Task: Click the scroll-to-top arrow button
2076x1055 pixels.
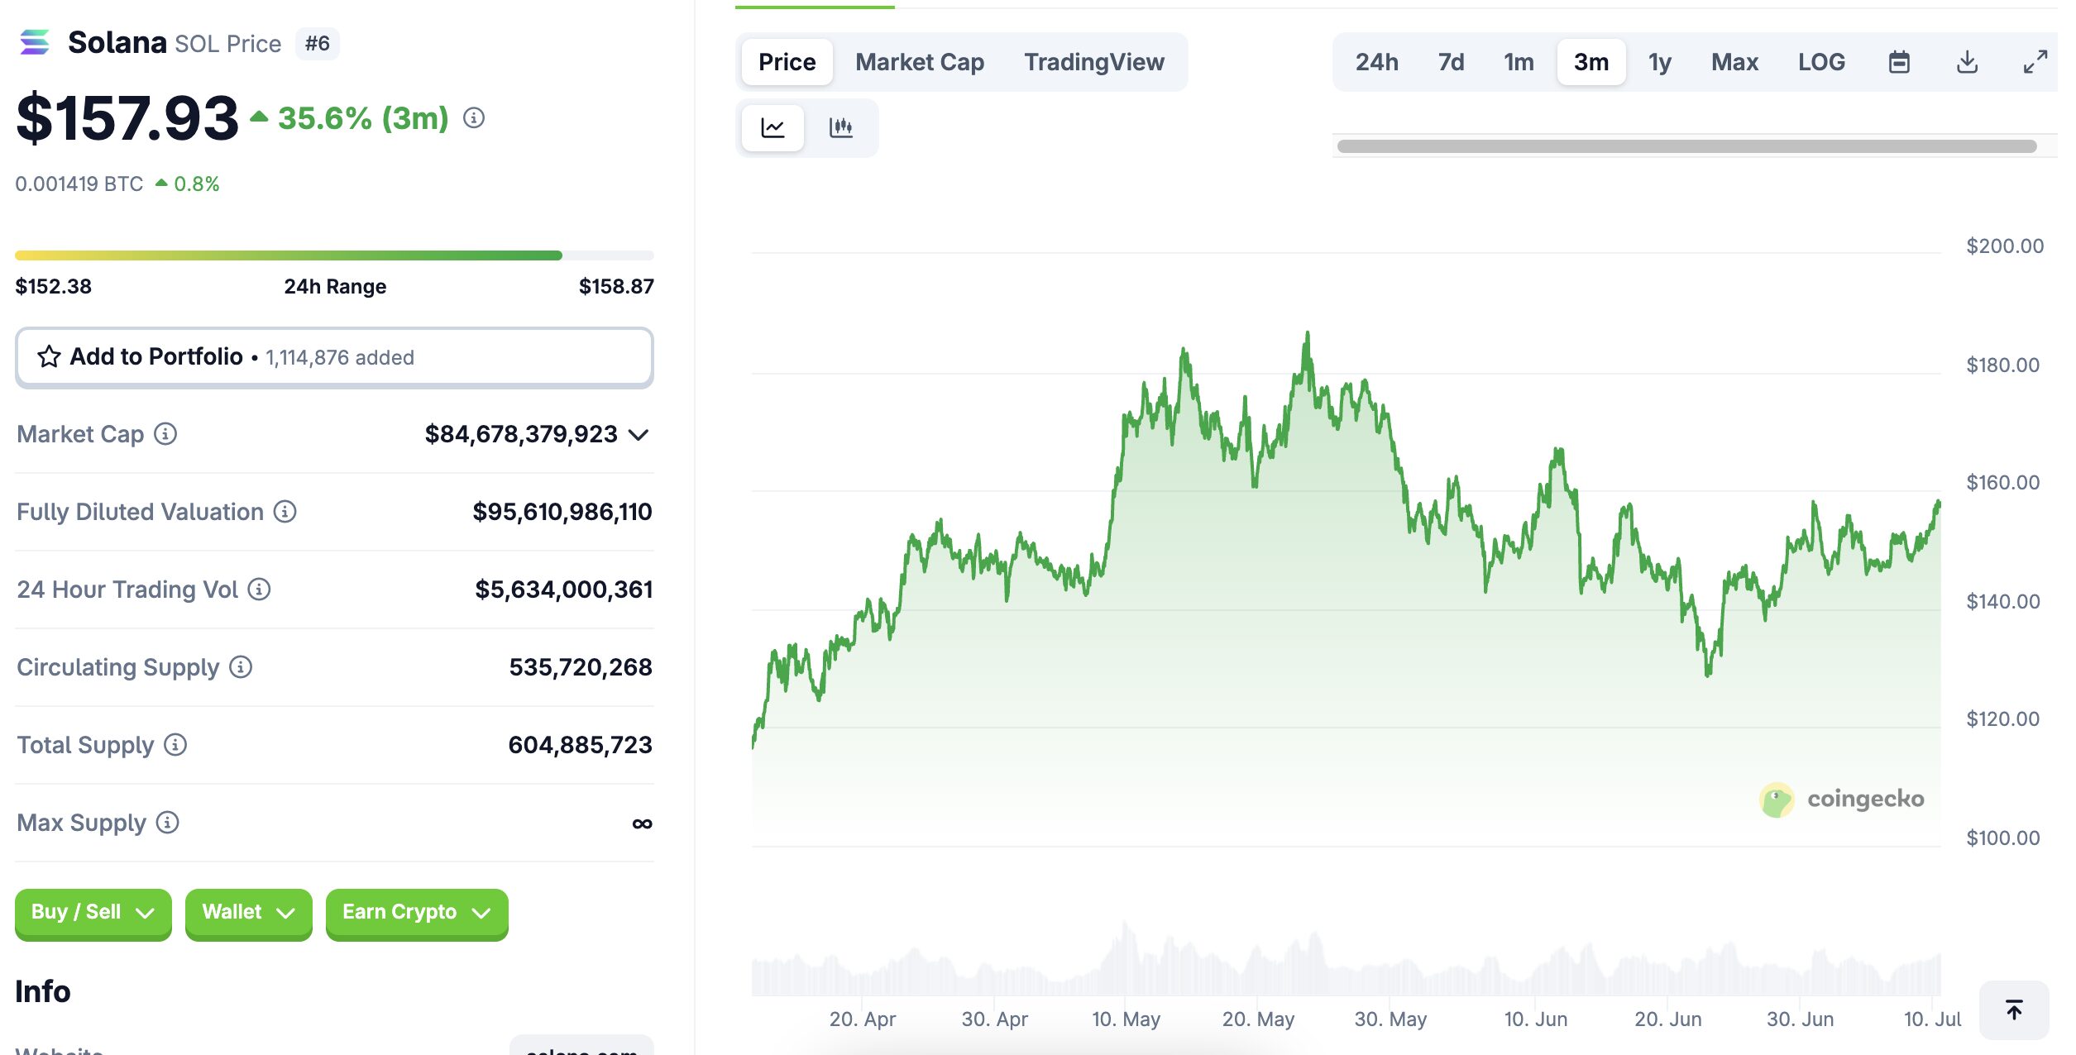Action: tap(2014, 1010)
